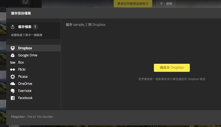Select the Dropbox service entry
Screen dimensions: 221x127
(x=33, y=48)
